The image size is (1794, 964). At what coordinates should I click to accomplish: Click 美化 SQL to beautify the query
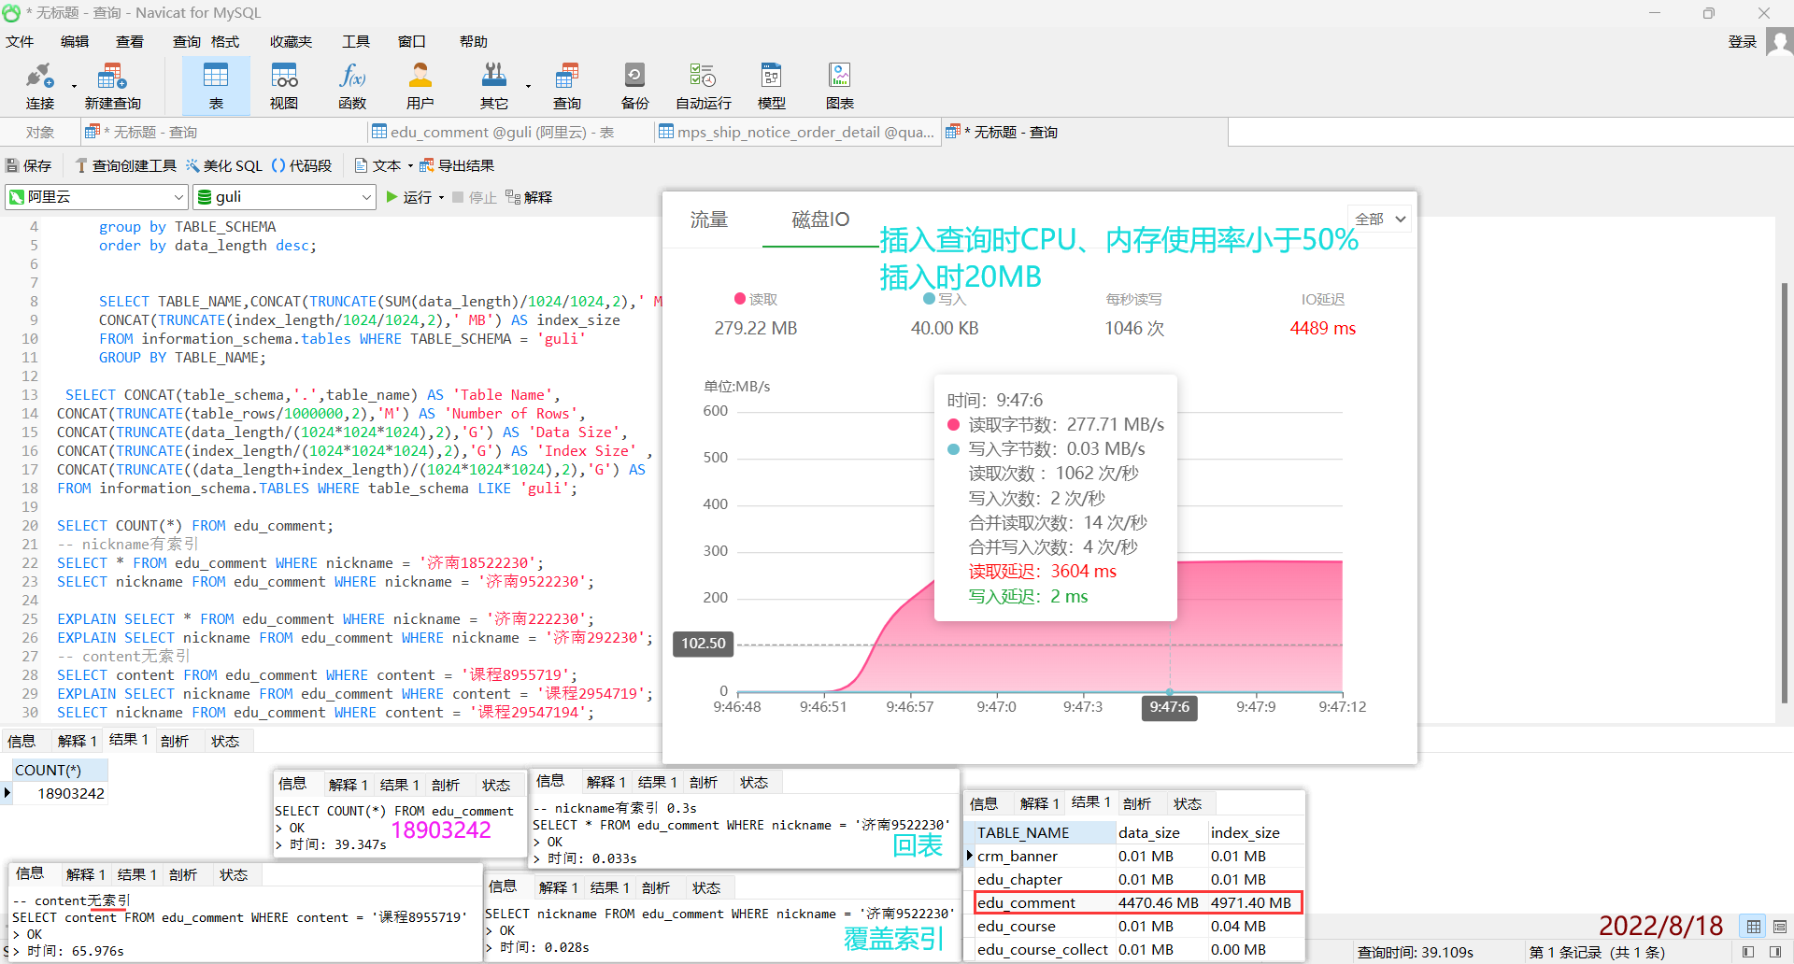223,165
